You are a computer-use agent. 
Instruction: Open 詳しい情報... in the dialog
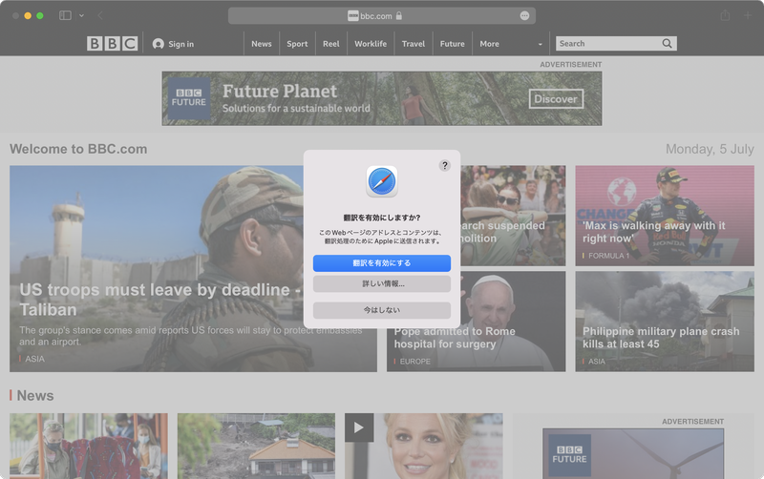click(382, 283)
